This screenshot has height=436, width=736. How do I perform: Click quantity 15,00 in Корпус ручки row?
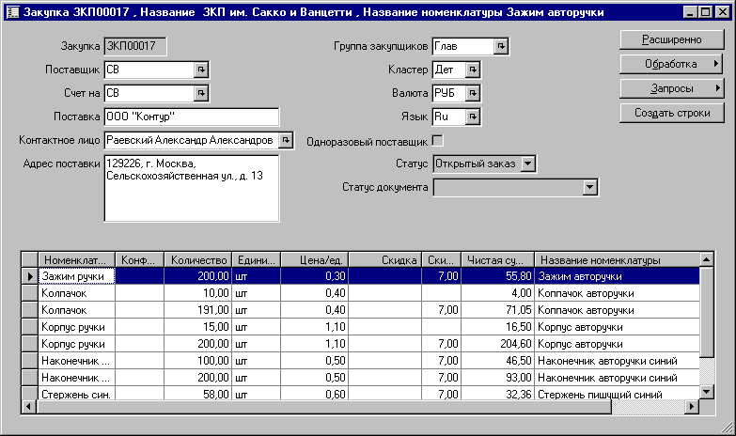(198, 327)
